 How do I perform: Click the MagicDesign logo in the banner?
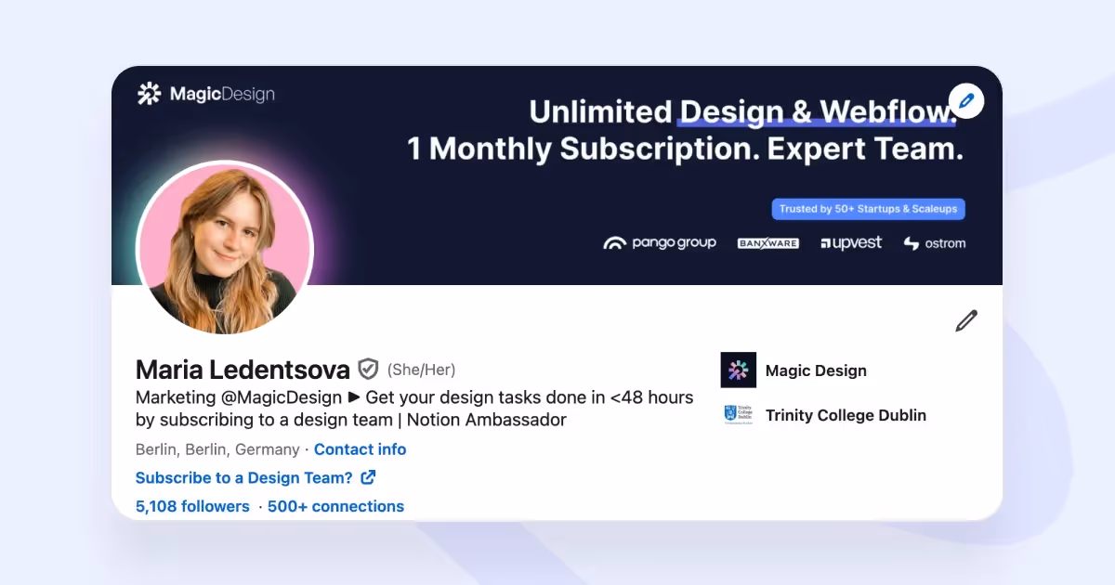[x=206, y=94]
